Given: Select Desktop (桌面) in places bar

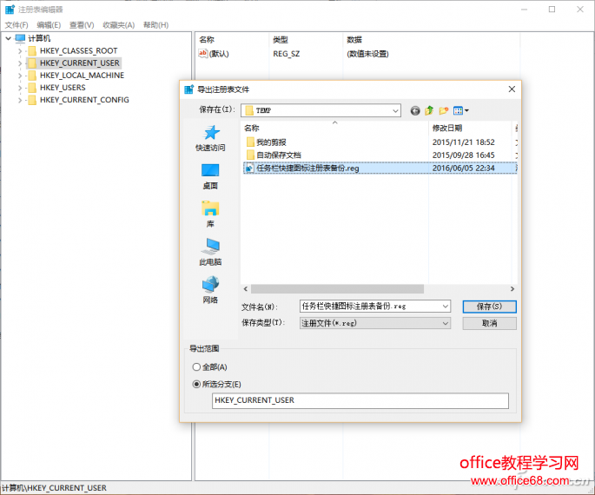Looking at the screenshot, I should click(210, 176).
